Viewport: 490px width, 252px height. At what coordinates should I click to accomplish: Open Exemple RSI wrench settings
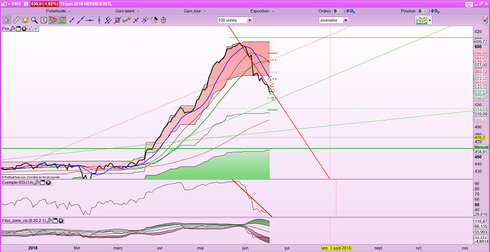pyautogui.click(x=37, y=182)
